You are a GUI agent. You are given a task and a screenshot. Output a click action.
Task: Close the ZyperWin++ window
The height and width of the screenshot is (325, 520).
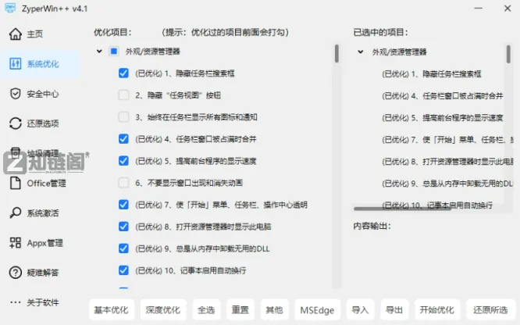click(x=508, y=8)
